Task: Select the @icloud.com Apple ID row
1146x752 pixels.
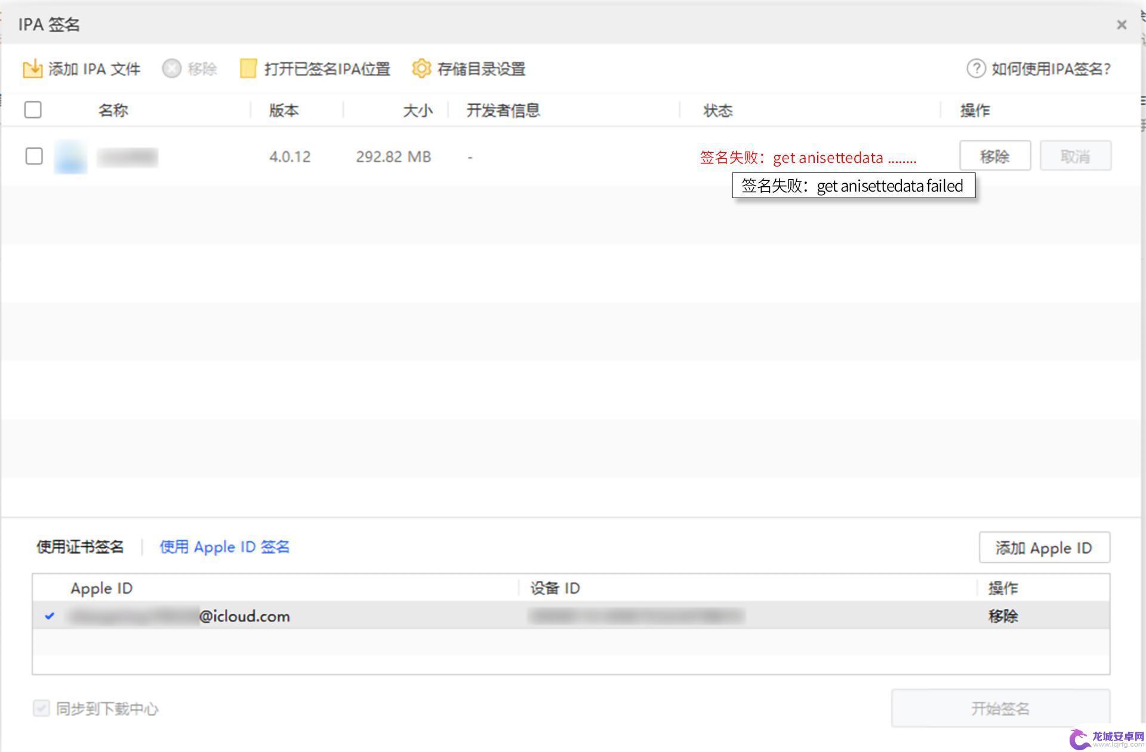Action: (571, 615)
